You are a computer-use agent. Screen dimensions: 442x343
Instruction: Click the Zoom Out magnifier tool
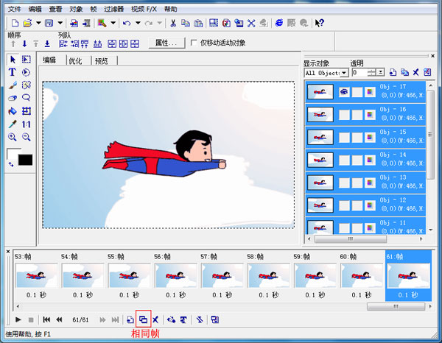27,137
